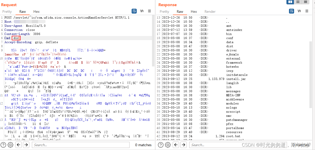Toggle non-printable characters \n in Request panel

click(142, 11)
